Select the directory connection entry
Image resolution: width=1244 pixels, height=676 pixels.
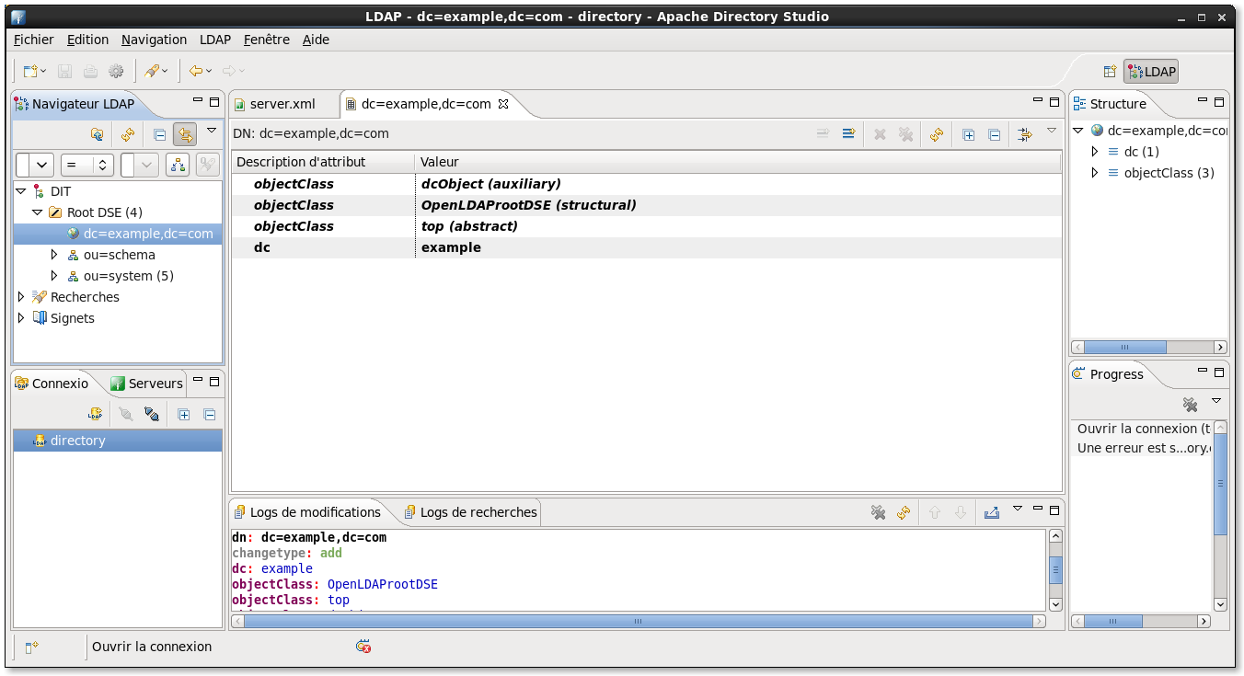point(78,441)
